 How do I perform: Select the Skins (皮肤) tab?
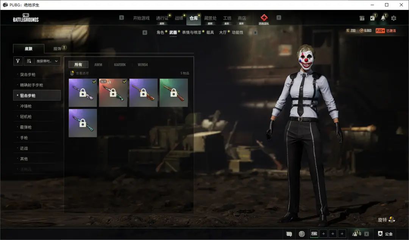pyautogui.click(x=28, y=48)
